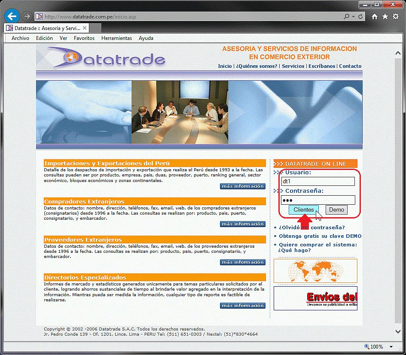Maximize the browser window

377,4
